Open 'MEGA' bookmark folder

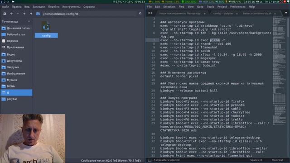(16, 86)
